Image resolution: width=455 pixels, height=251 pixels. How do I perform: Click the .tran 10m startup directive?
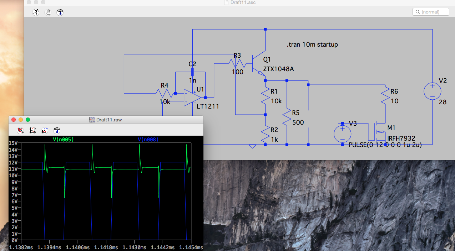(x=312, y=45)
